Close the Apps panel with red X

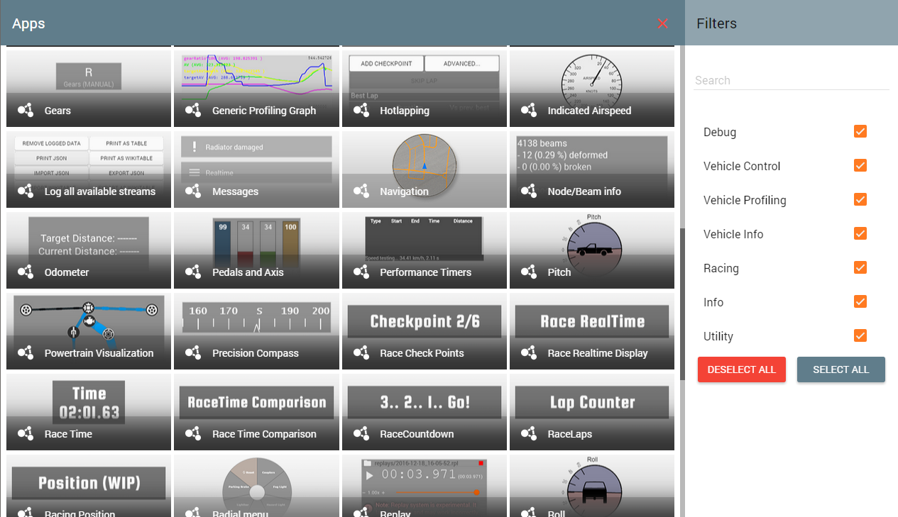(663, 23)
